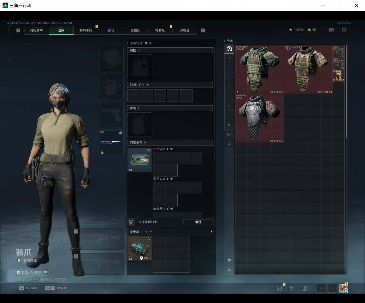This screenshot has height=303, width=365.
Task: Click the empty helmet equipment slot
Action: click(111, 59)
